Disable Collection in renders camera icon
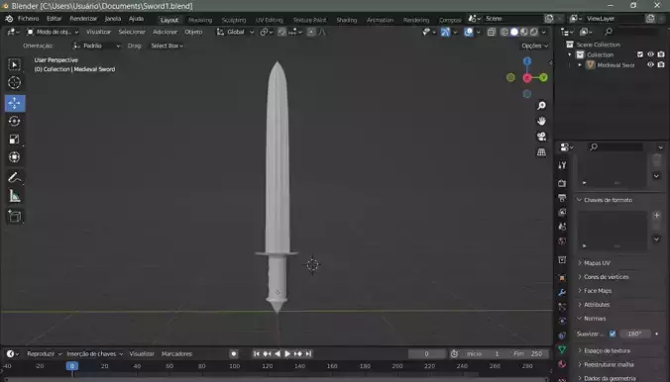 click(x=661, y=54)
